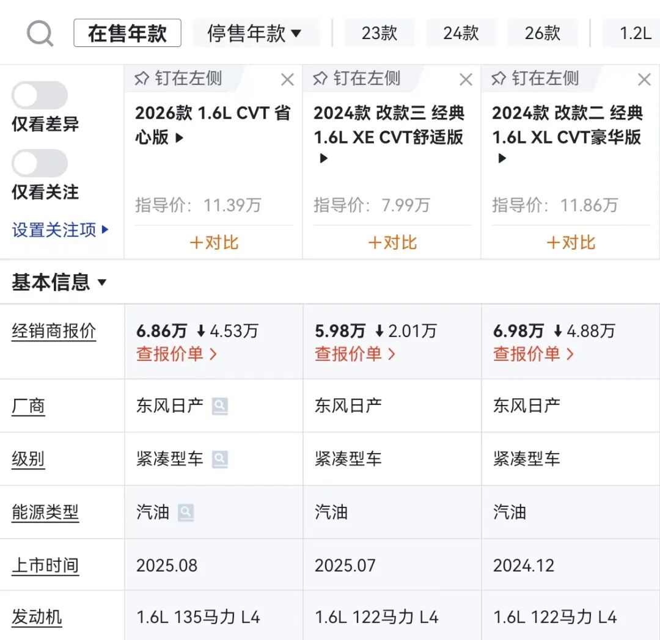Image resolution: width=660 pixels, height=640 pixels.
Task: Click the search icon beside 紧凑型车
Action: coord(220,459)
